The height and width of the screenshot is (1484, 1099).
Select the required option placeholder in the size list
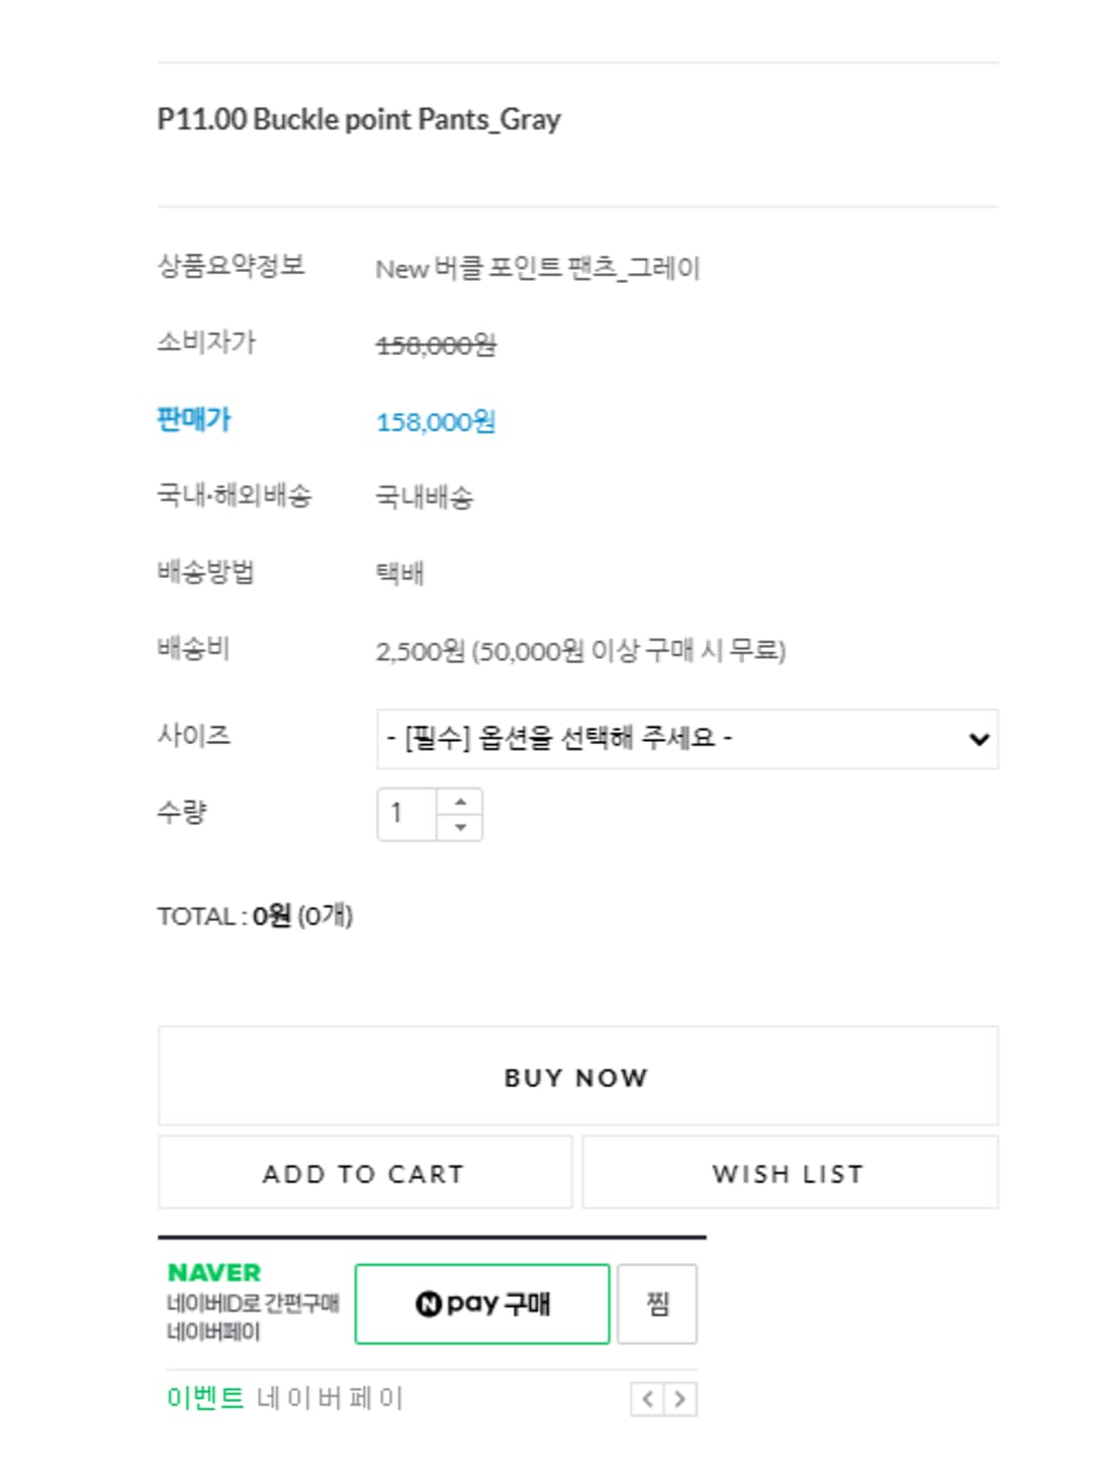(x=559, y=738)
